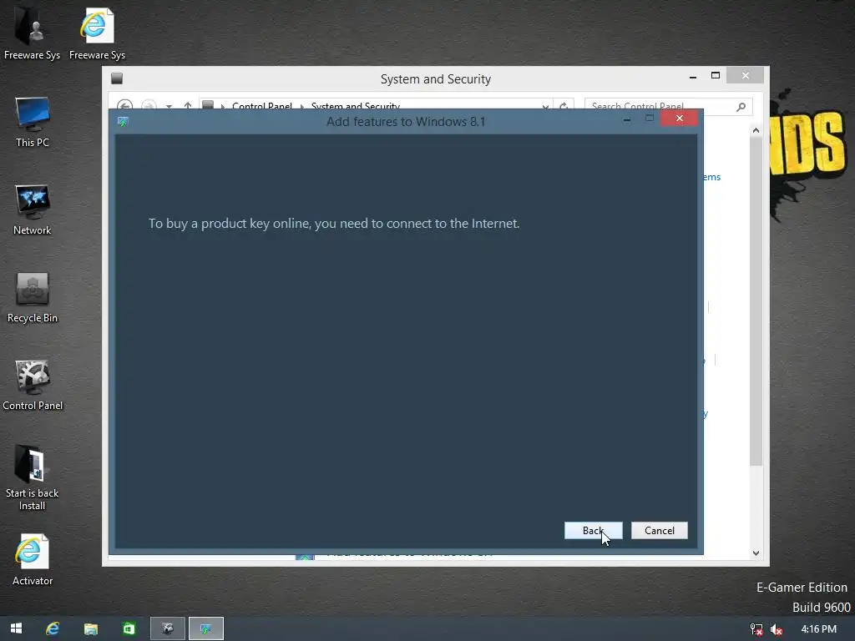855x641 pixels.
Task: Go up one level in Control Panel
Action: click(x=188, y=106)
